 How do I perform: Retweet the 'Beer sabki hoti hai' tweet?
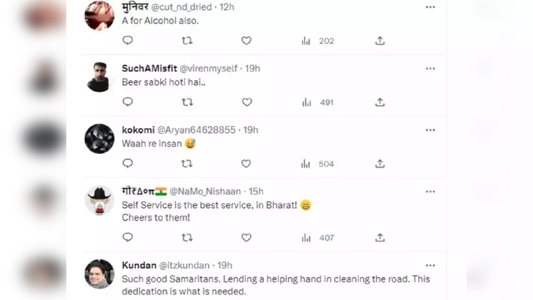pyautogui.click(x=187, y=102)
